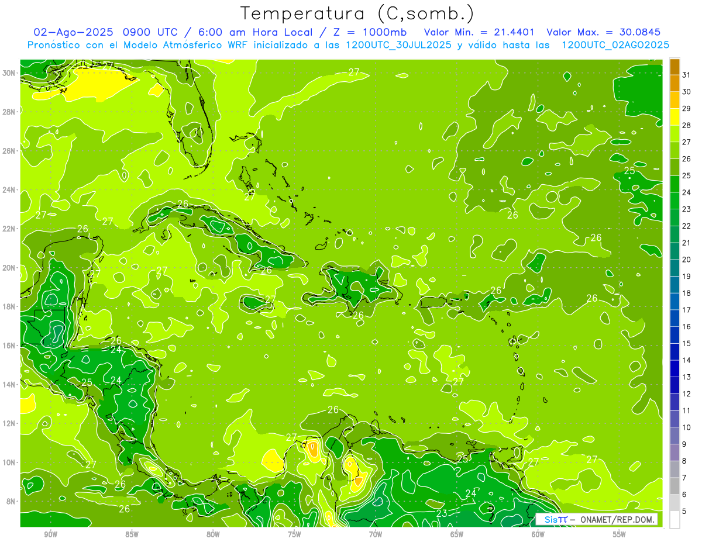Image resolution: width=702 pixels, height=542 pixels.
Task: Click the colorbar value 21
Action: click(x=687, y=243)
